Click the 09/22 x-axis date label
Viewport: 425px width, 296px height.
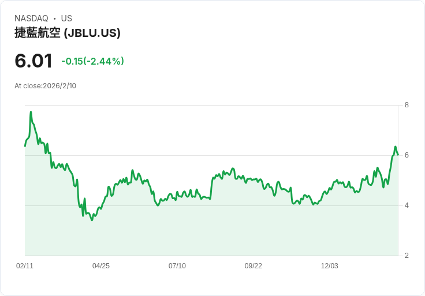253,266
